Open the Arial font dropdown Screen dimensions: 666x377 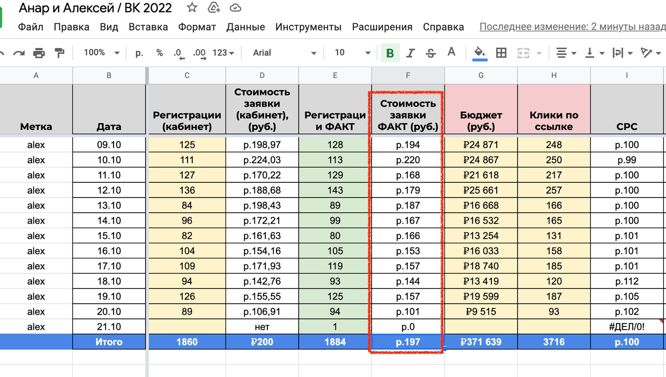(x=284, y=53)
